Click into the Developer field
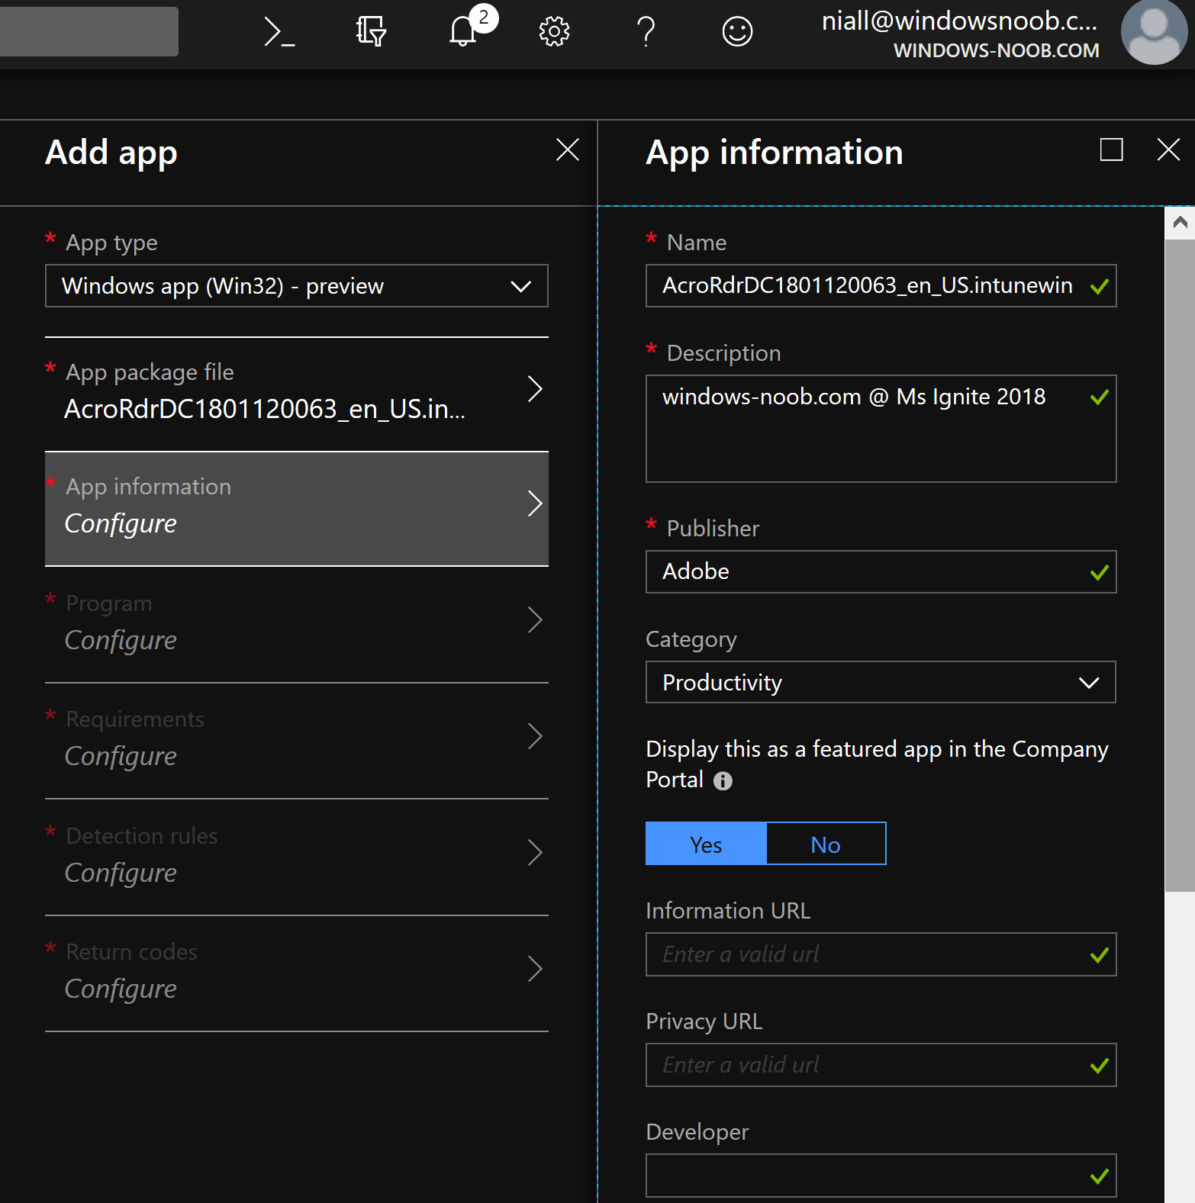The image size is (1195, 1203). click(881, 1176)
